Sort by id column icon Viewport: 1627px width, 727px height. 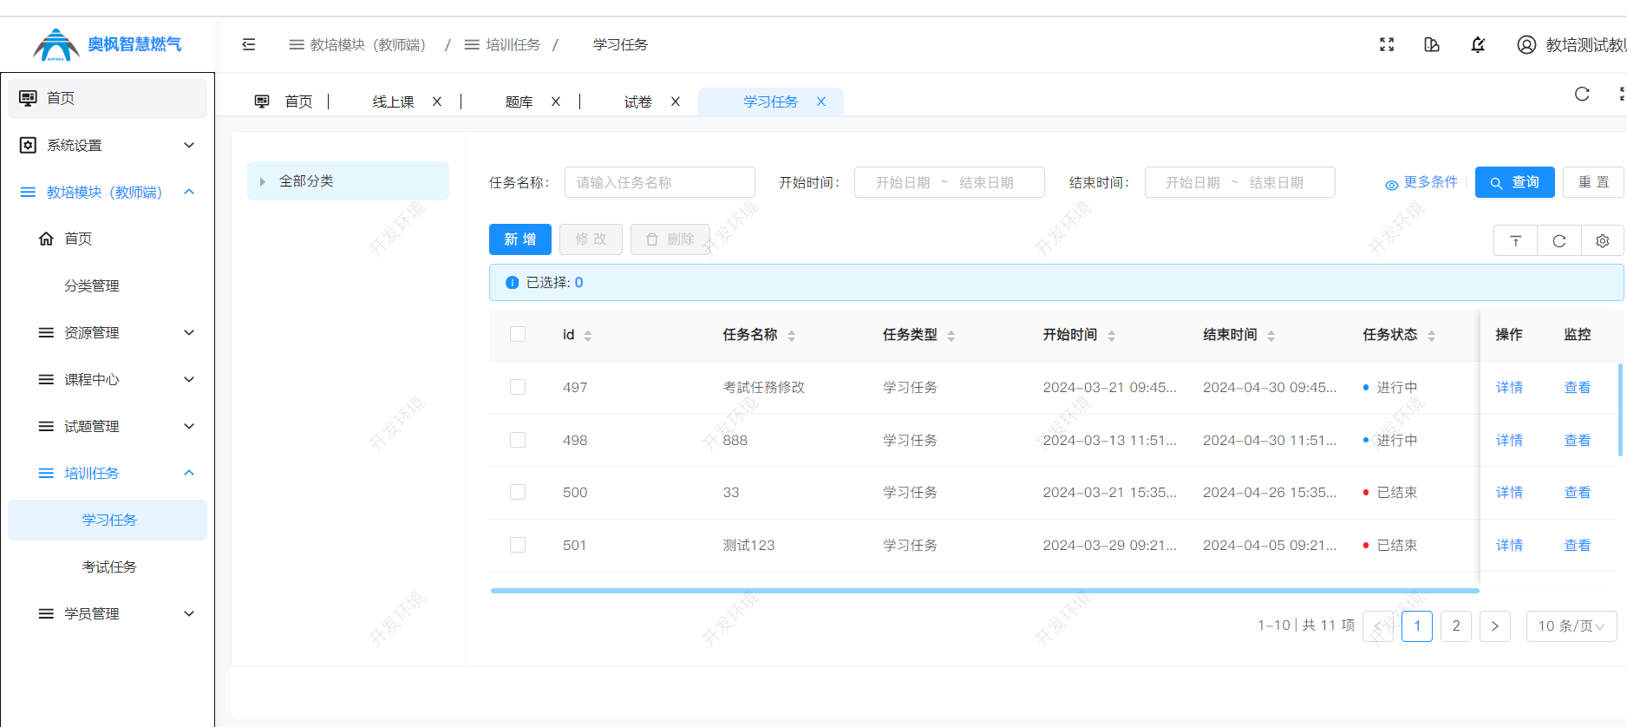[588, 336]
